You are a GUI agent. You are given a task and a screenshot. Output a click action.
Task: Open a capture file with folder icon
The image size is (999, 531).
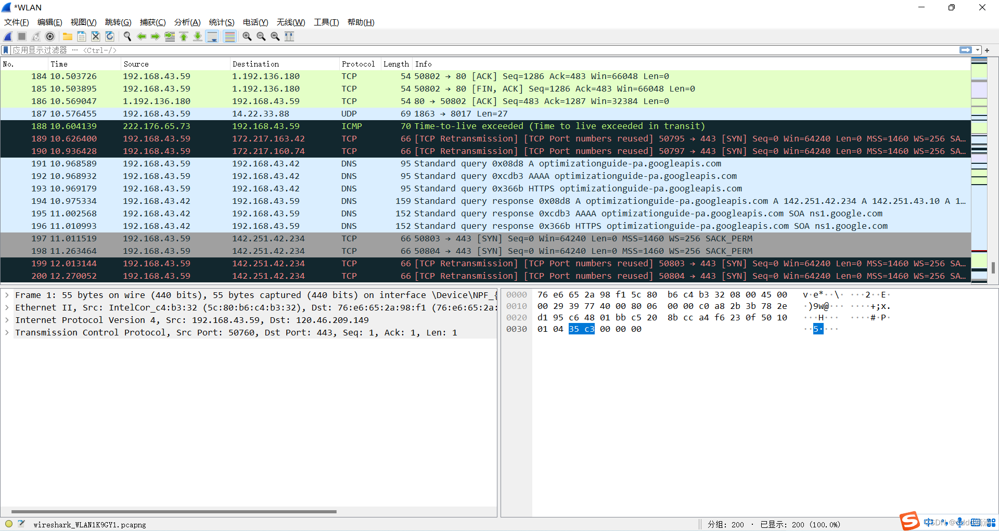point(68,36)
